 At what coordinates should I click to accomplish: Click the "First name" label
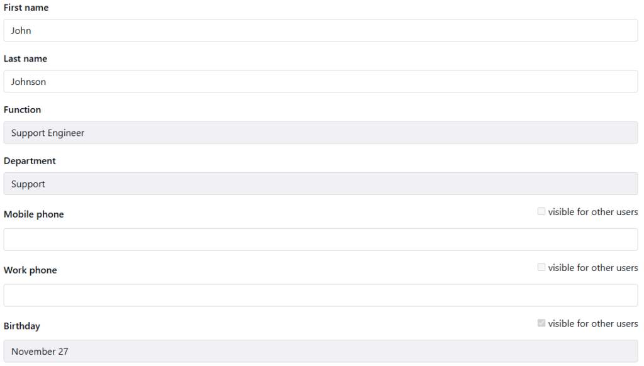coord(26,8)
